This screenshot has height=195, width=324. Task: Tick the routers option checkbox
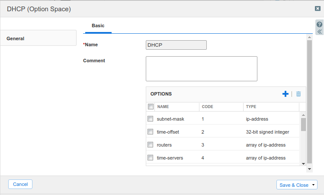pos(151,145)
